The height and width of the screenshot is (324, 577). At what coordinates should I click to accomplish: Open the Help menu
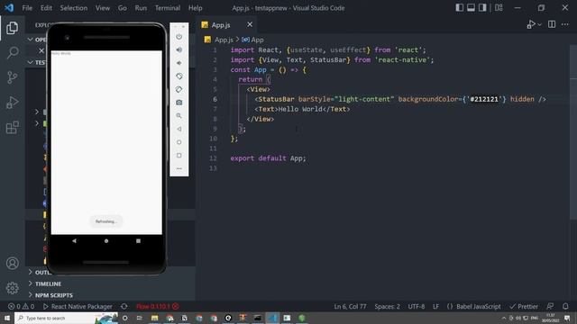[x=196, y=8]
